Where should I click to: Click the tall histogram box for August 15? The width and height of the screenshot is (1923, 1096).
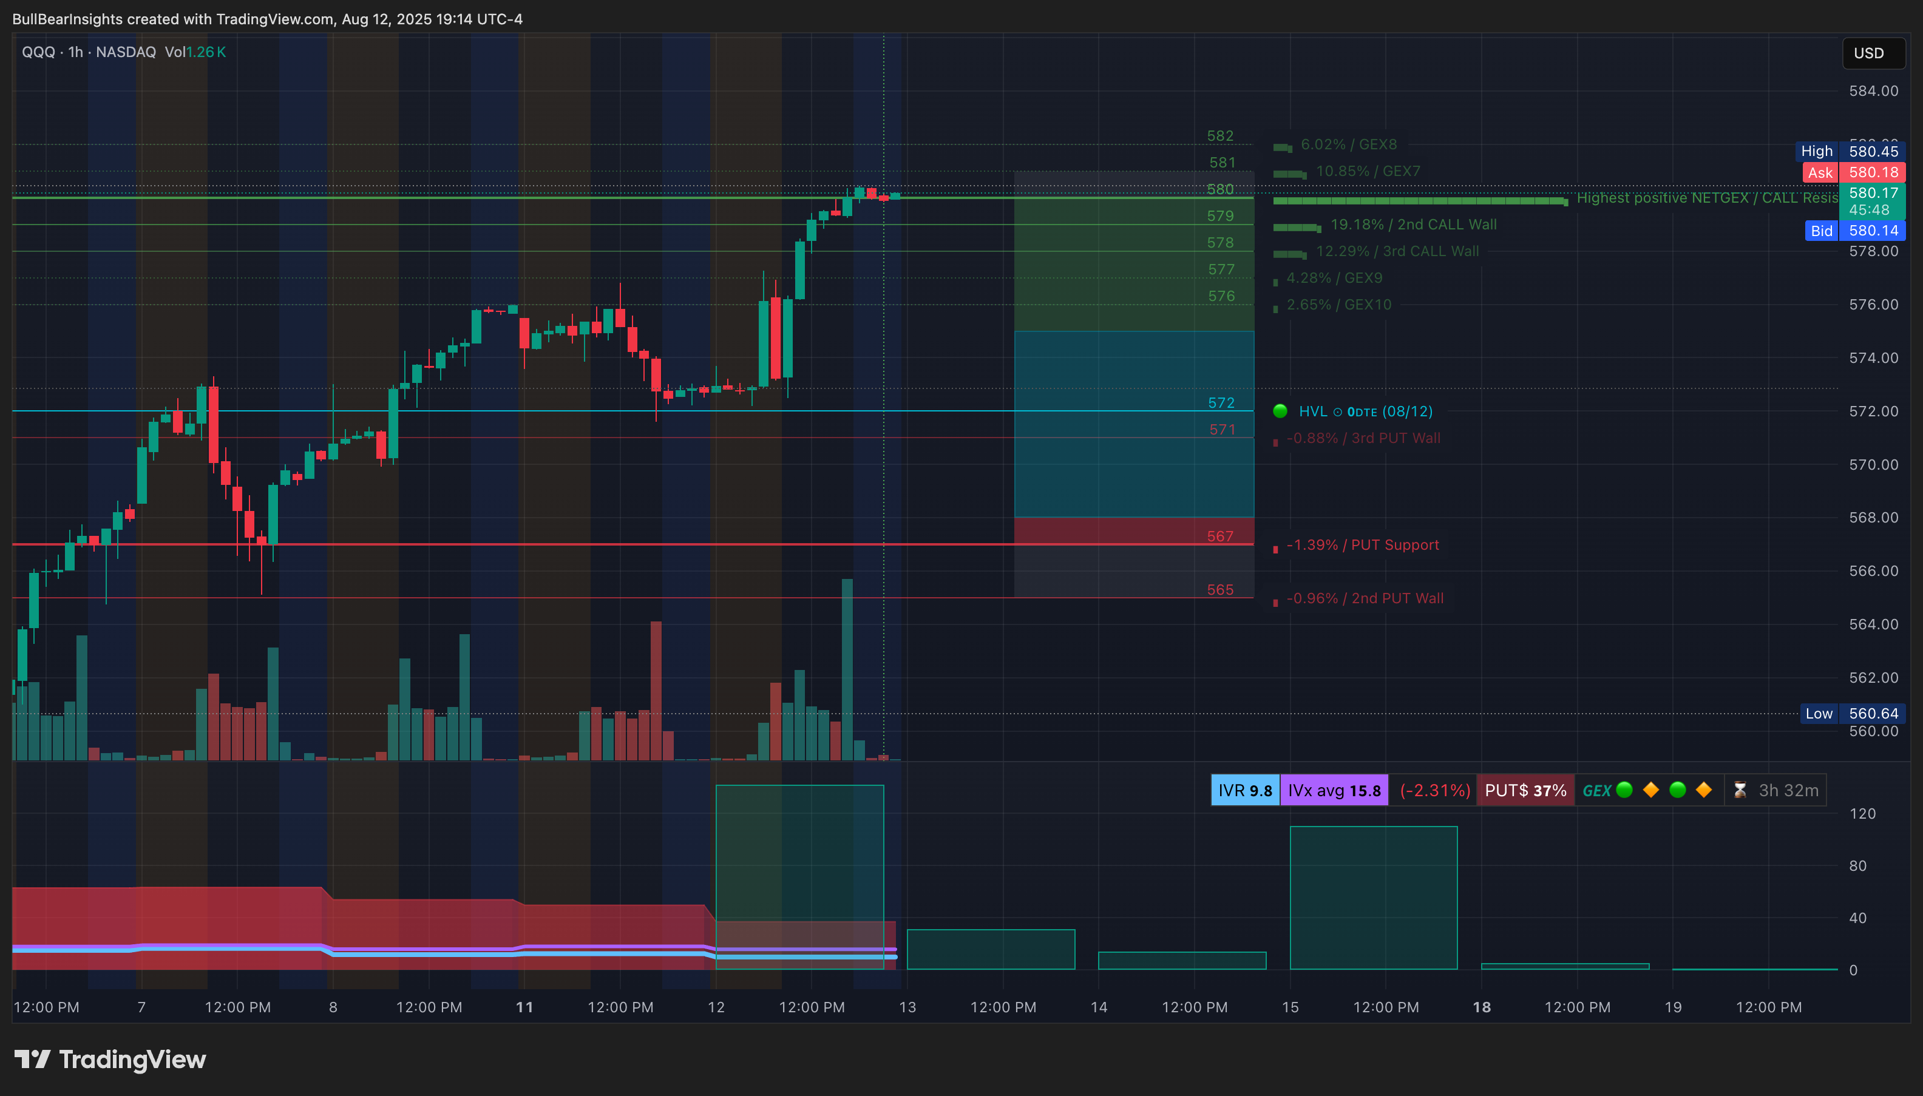tap(1374, 898)
